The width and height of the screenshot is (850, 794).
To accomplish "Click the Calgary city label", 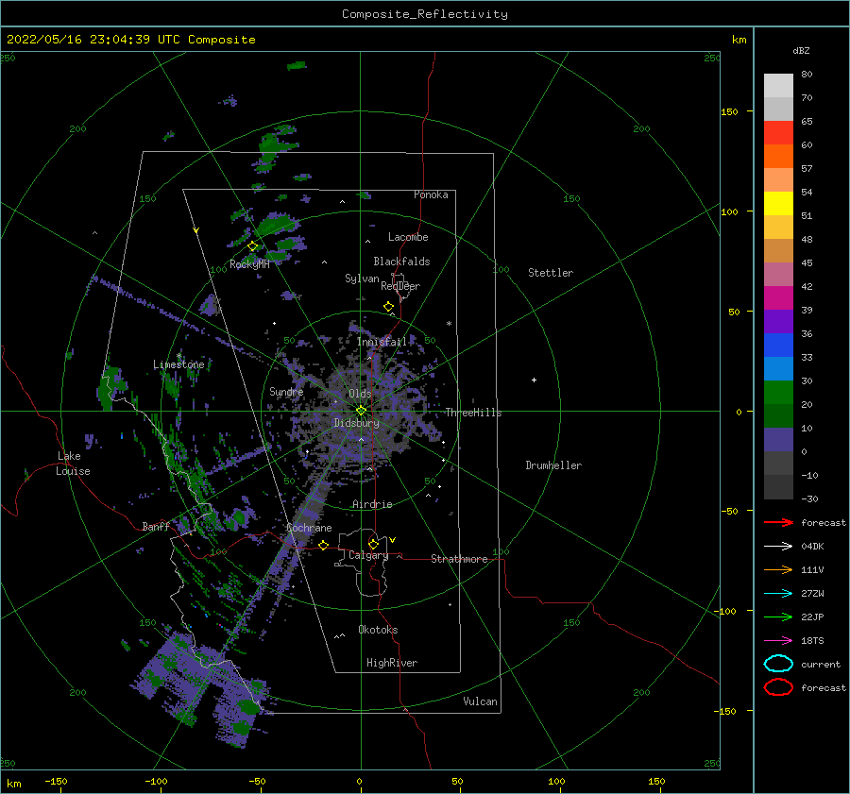I will (368, 555).
